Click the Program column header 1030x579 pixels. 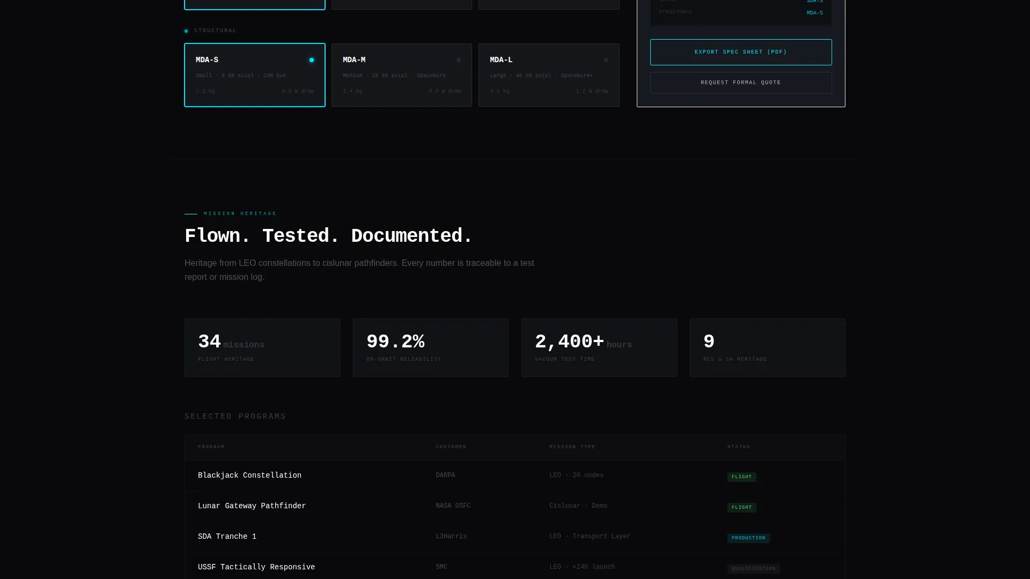(211, 447)
